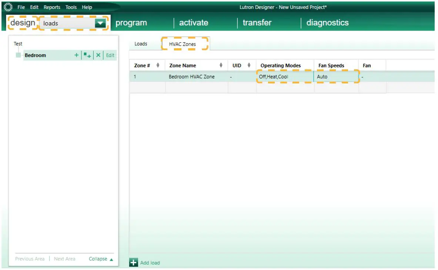Screen dimensions: 438x270
Task: Delete the Bedroom area with the X icon
Action: tap(98, 55)
